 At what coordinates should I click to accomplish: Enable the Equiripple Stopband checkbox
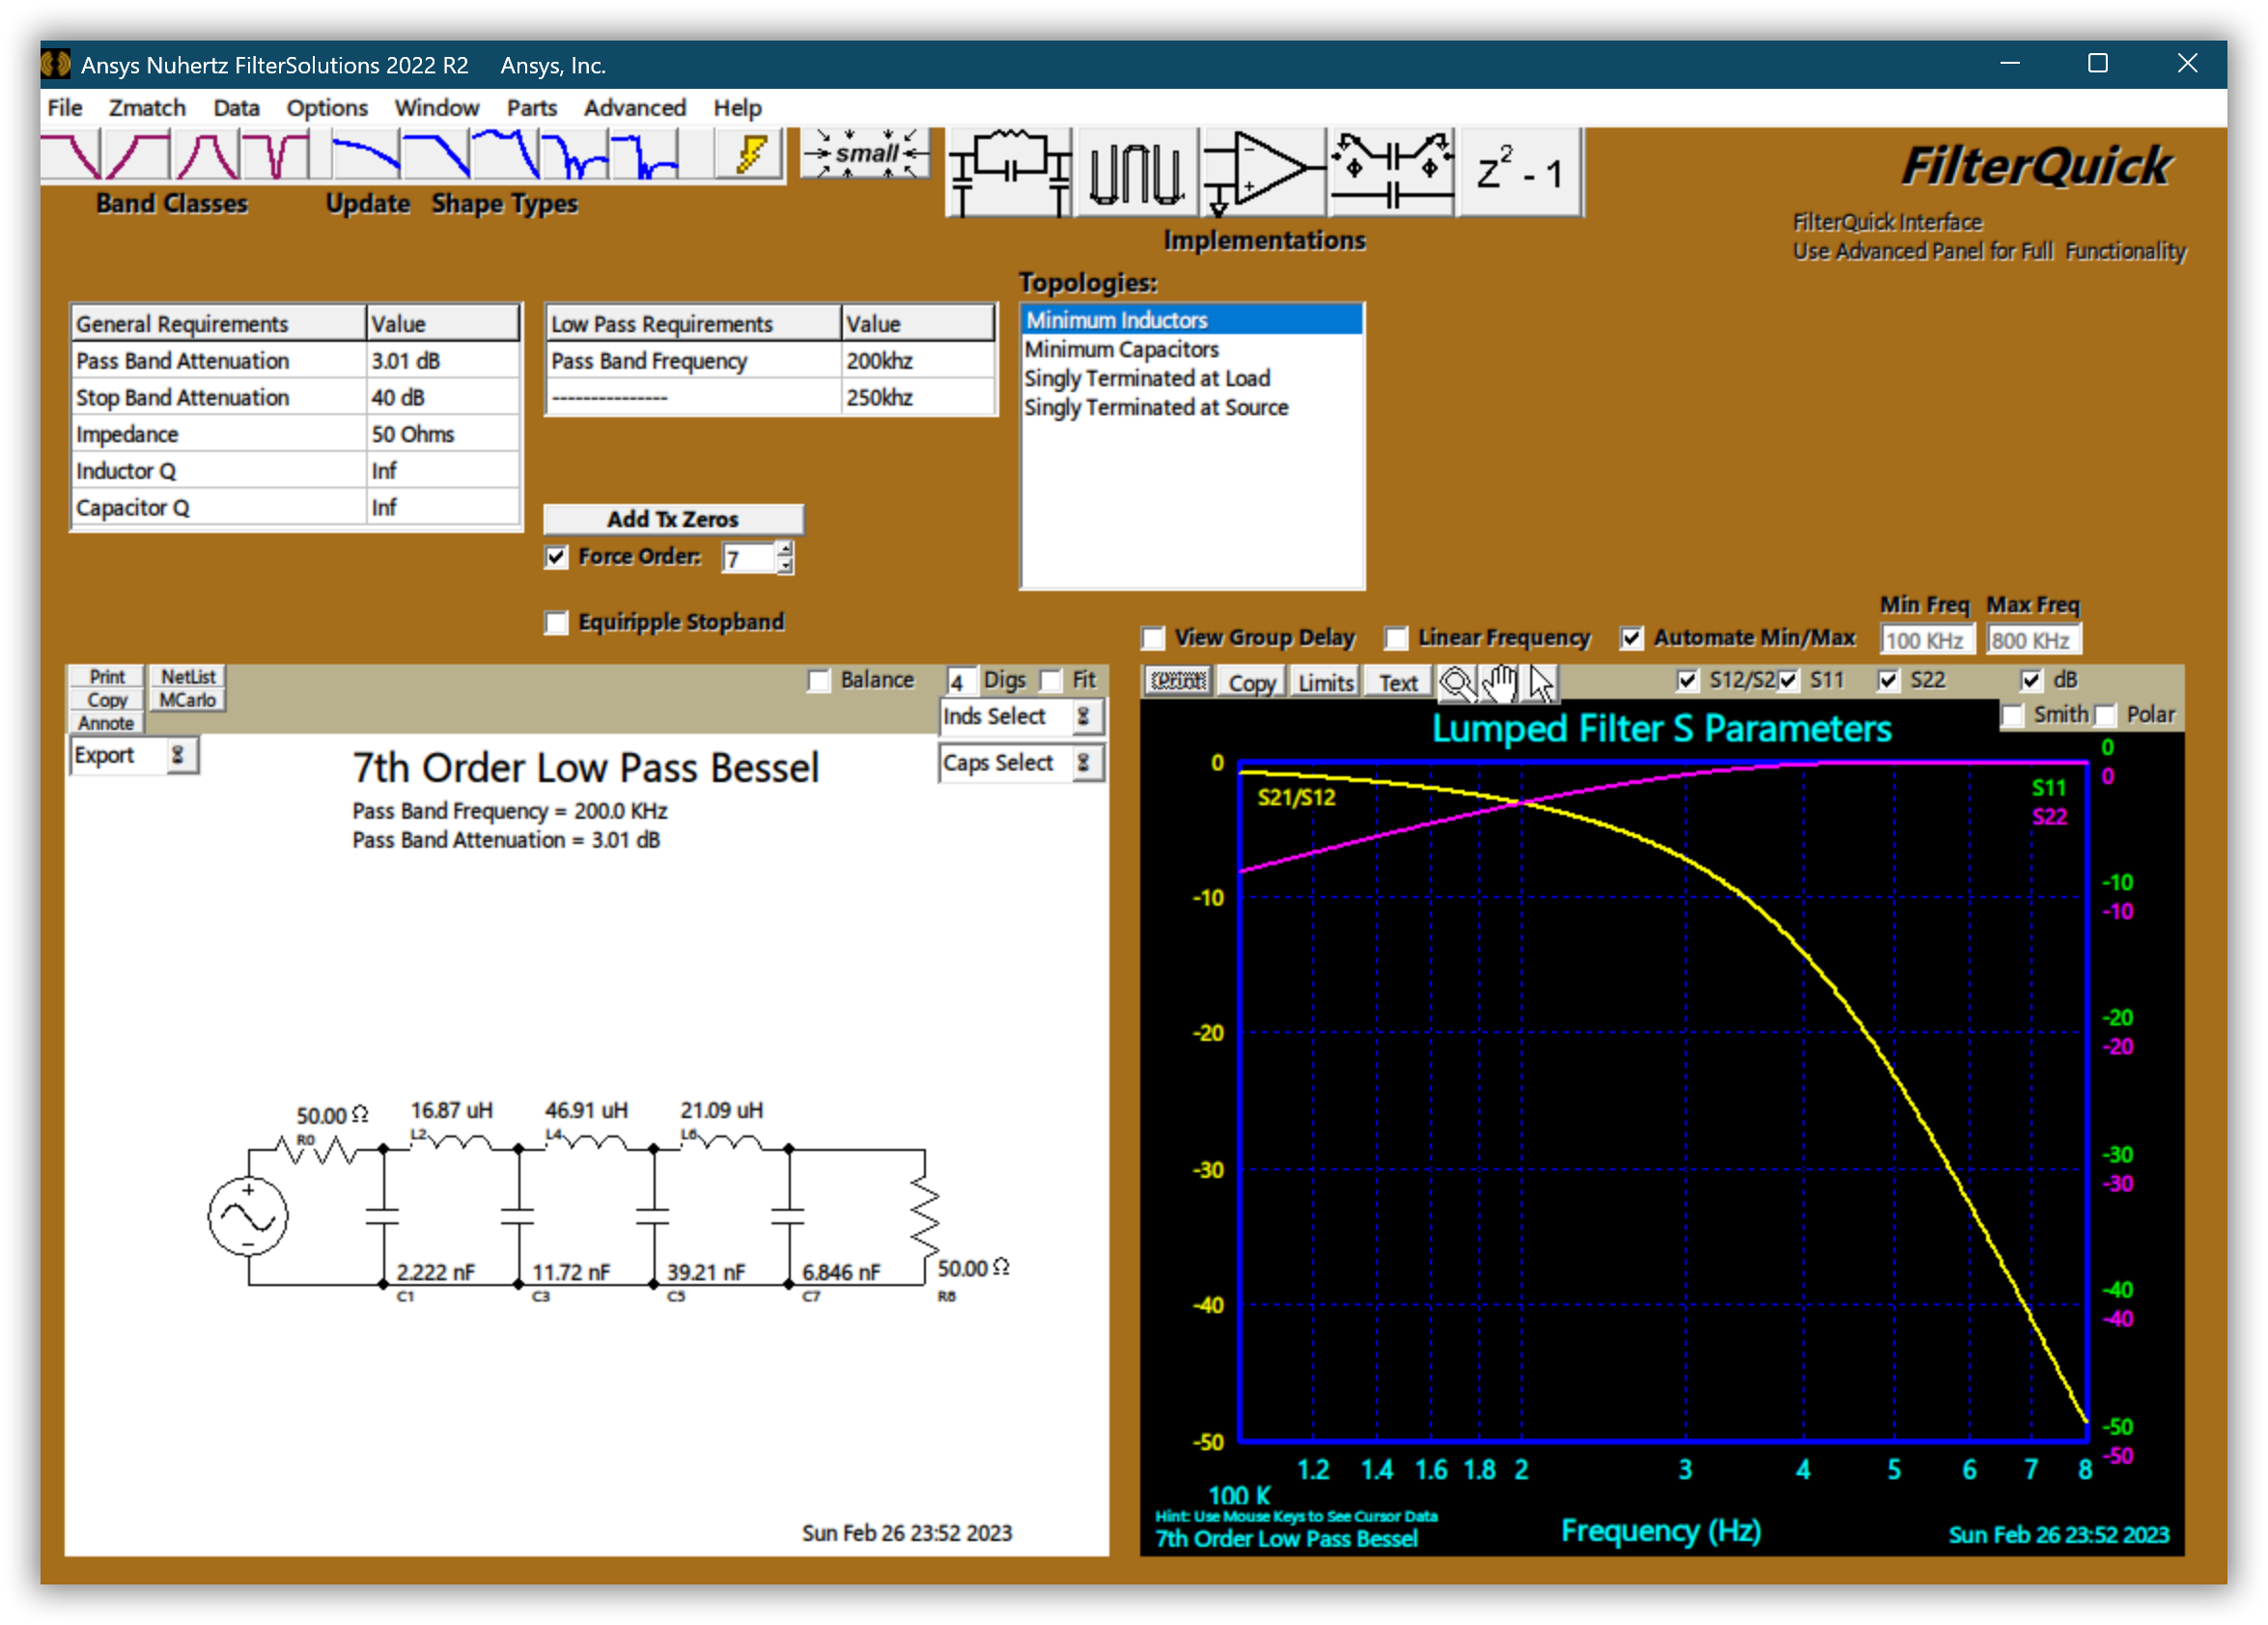[x=556, y=623]
